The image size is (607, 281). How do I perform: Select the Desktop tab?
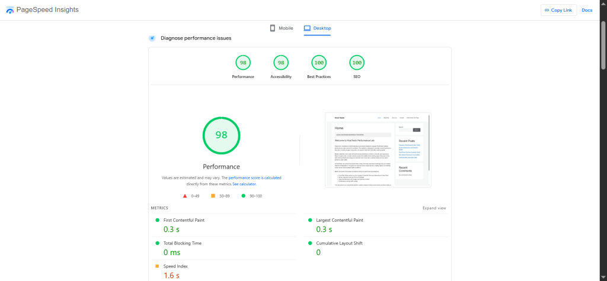pos(317,28)
